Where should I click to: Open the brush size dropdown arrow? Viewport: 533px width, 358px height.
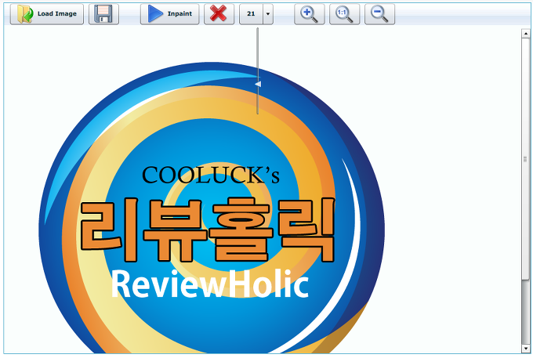click(268, 14)
